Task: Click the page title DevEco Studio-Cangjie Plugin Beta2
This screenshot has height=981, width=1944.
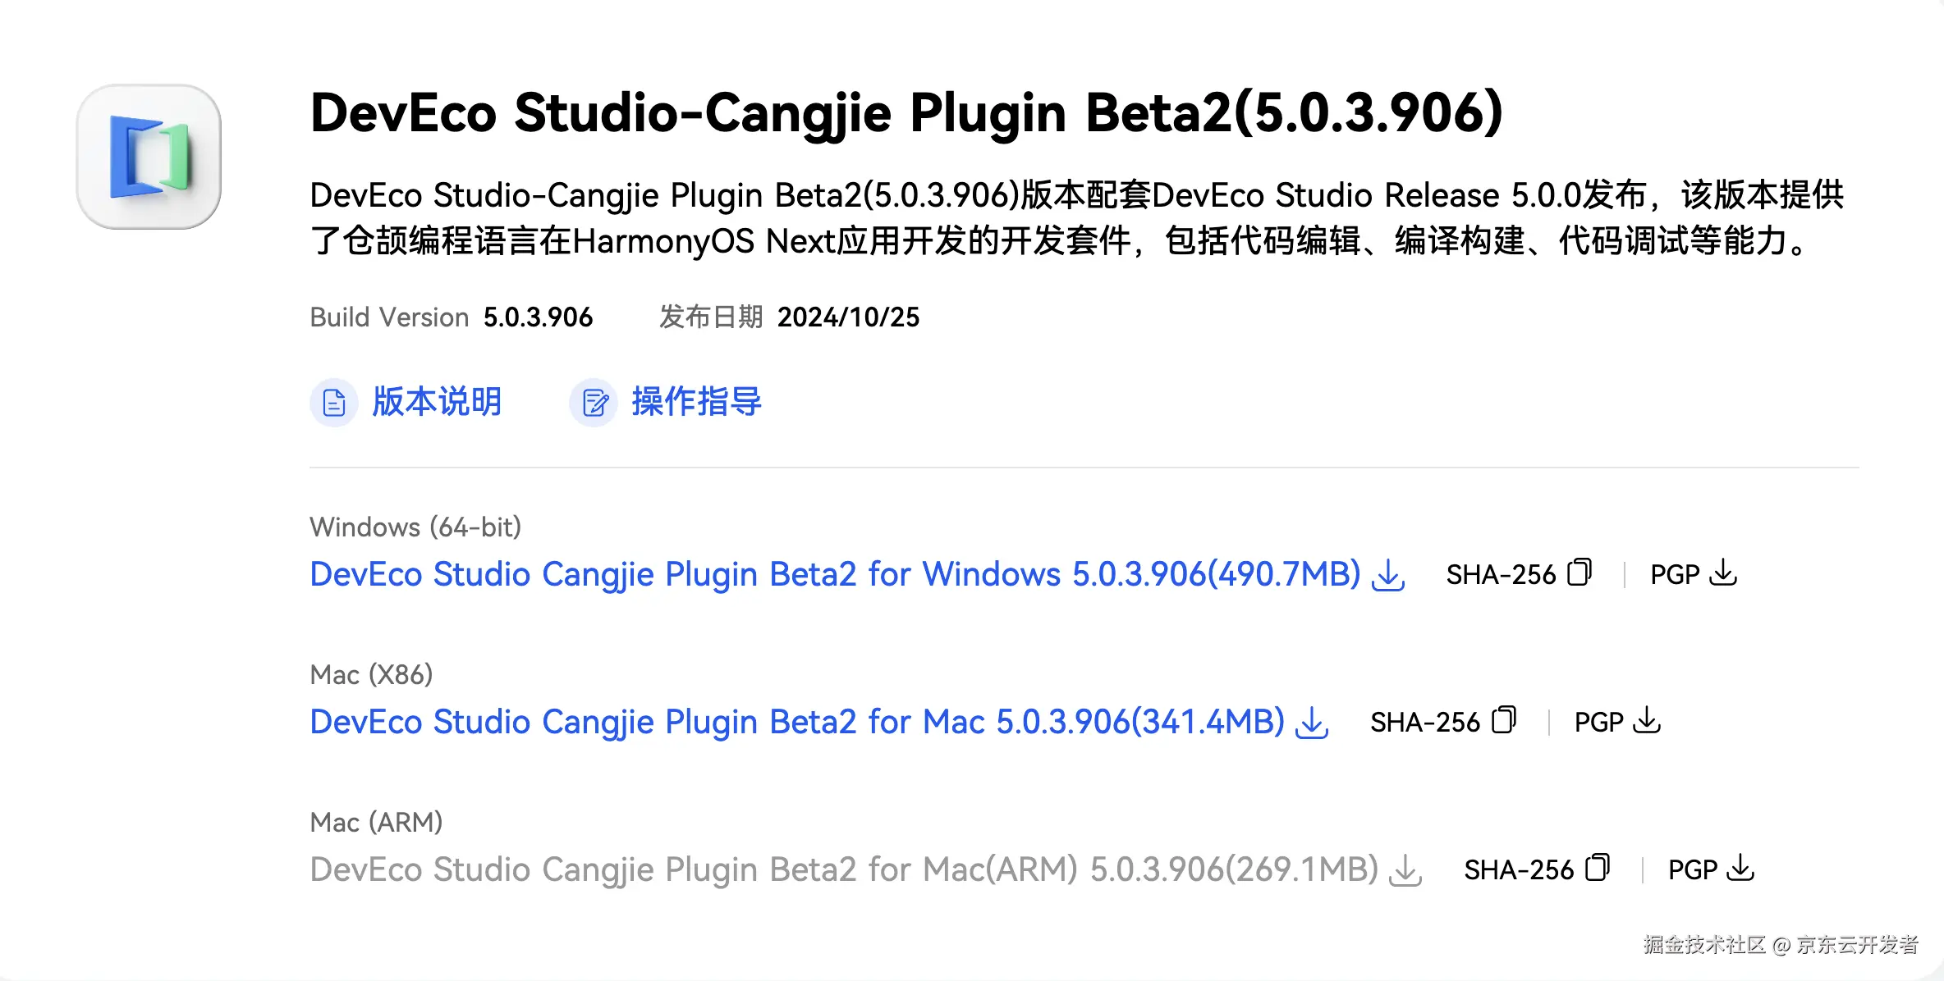Action: coord(906,112)
